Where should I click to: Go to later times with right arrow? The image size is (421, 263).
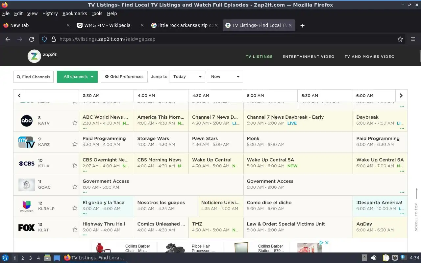pos(401,95)
